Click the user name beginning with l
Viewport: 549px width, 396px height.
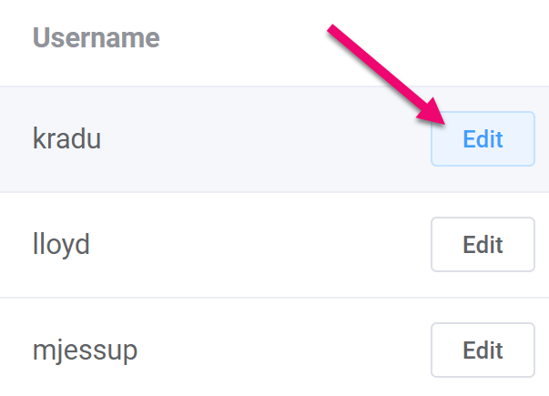point(61,245)
